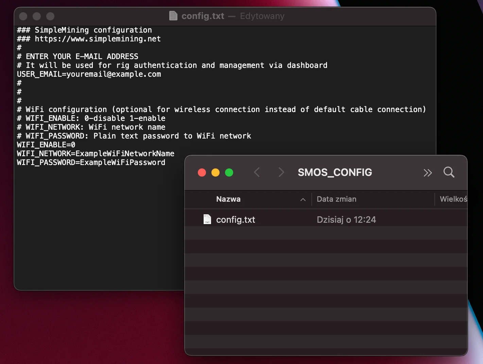Toggle sort direction with the chevron beside Nazwa
The height and width of the screenshot is (364, 483).
(303, 200)
